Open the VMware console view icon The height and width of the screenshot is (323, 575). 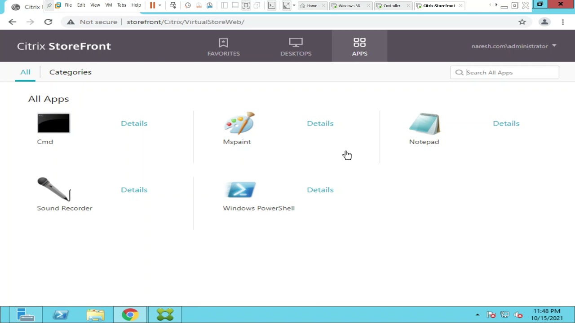click(x=272, y=5)
